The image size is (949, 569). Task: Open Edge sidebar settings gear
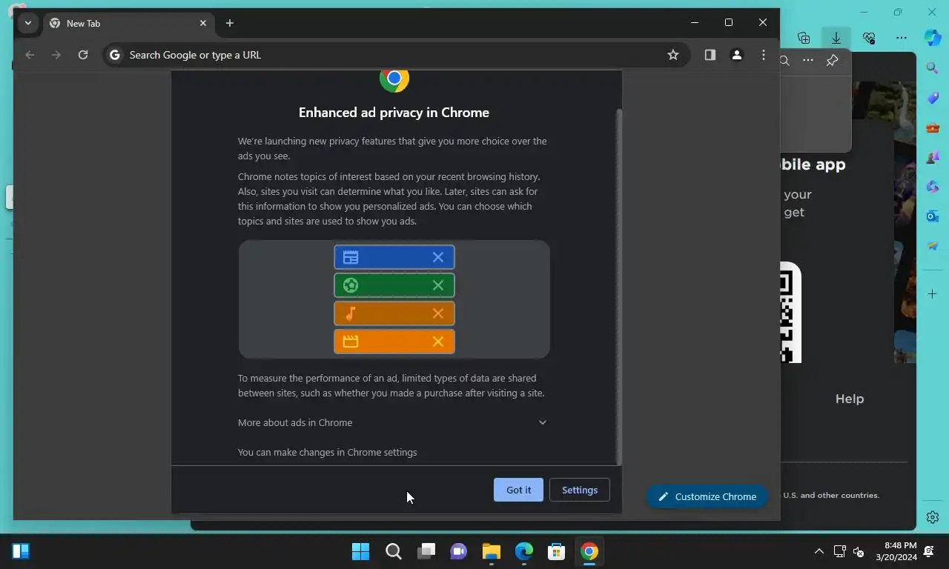tap(933, 517)
